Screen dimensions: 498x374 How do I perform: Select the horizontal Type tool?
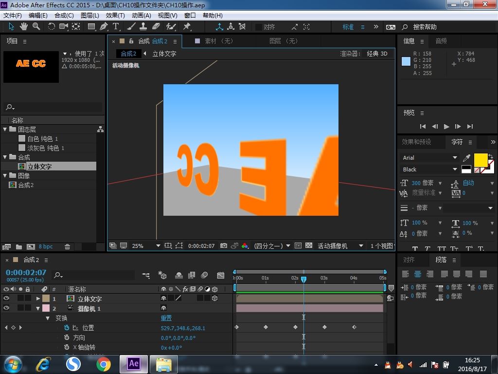(x=116, y=26)
